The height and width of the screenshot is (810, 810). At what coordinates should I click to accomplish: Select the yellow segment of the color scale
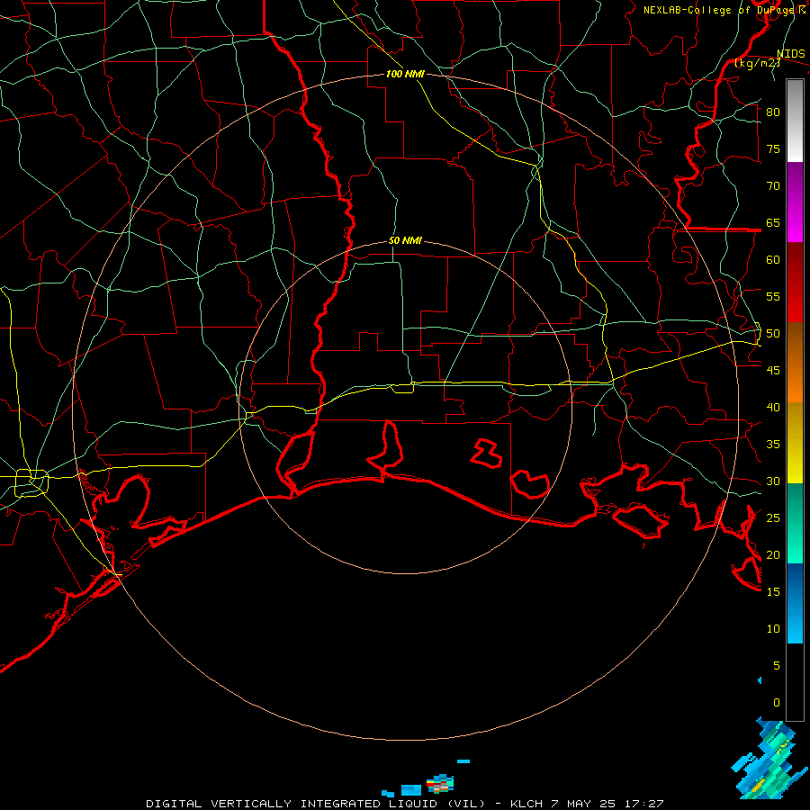click(x=795, y=443)
